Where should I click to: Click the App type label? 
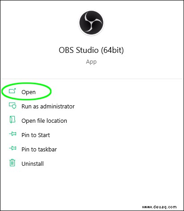tap(91, 62)
